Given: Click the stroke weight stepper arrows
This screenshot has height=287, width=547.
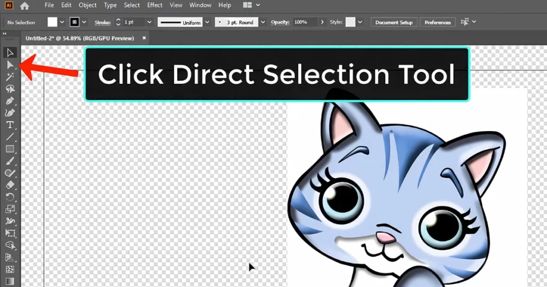Looking at the screenshot, I should [x=118, y=22].
